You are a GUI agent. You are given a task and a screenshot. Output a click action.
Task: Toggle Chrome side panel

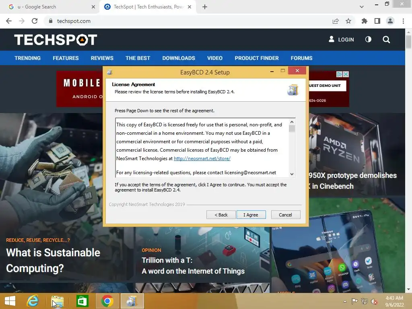coord(377,21)
